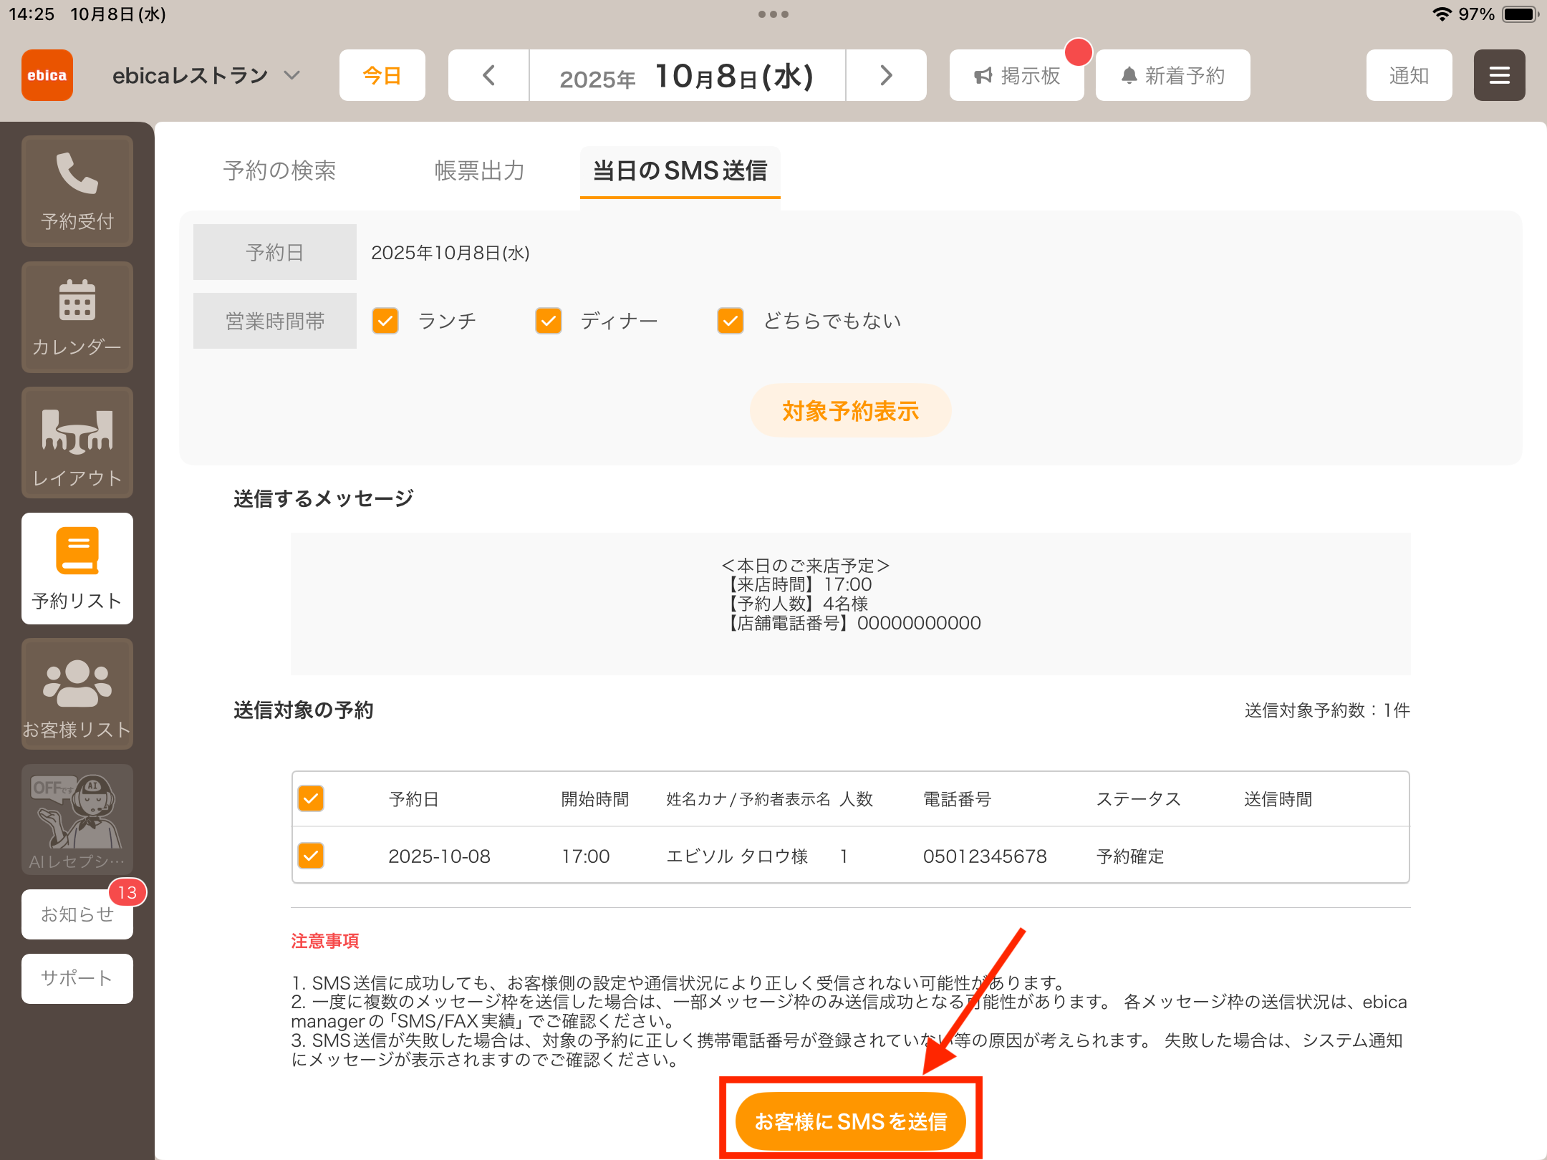Open the お客様リスト people icon
The image size is (1547, 1160).
(x=77, y=695)
